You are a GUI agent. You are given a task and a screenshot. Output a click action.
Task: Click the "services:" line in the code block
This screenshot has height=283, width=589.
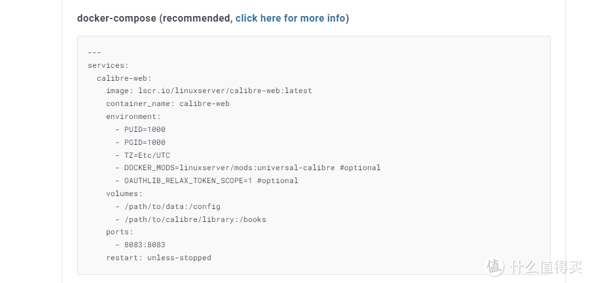coord(108,65)
